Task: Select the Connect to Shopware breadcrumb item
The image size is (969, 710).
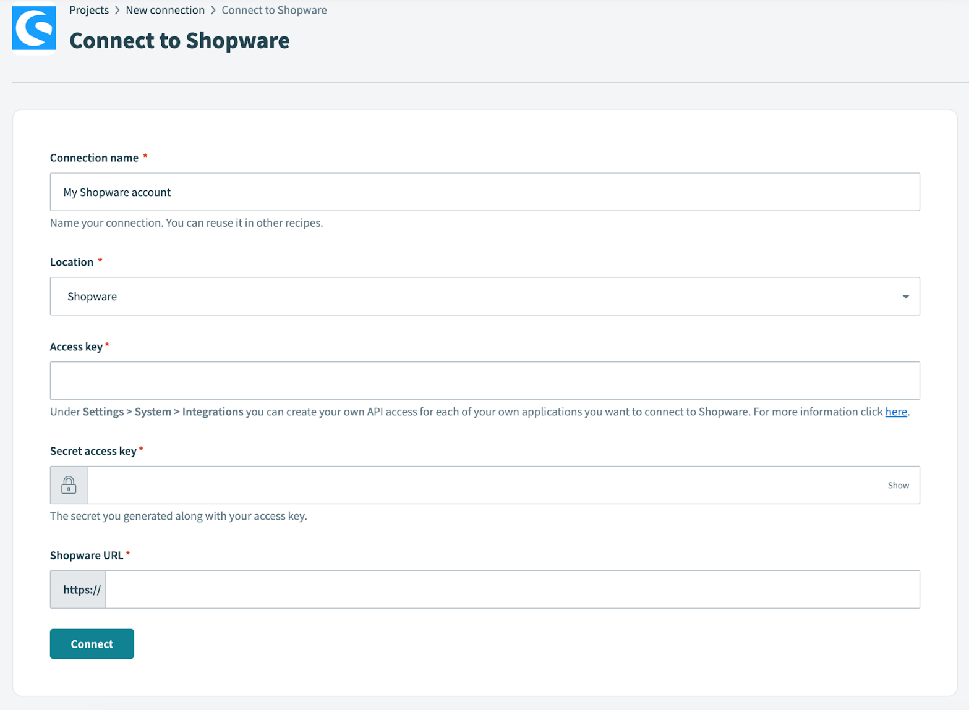Action: [274, 10]
